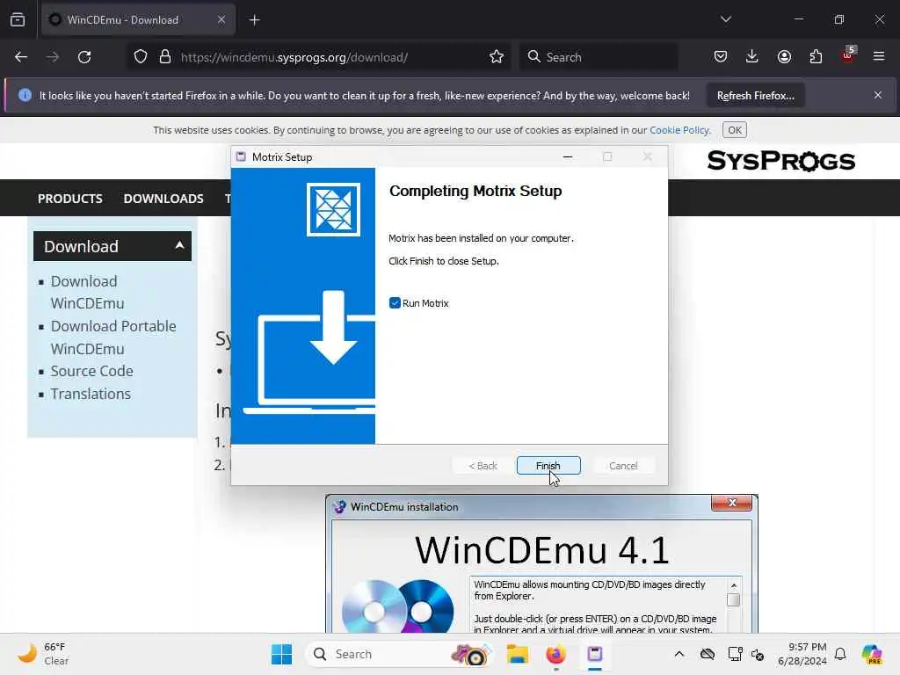Screen dimensions: 900x675
Task: Open the Firefox hamburger menu
Action: (879, 57)
